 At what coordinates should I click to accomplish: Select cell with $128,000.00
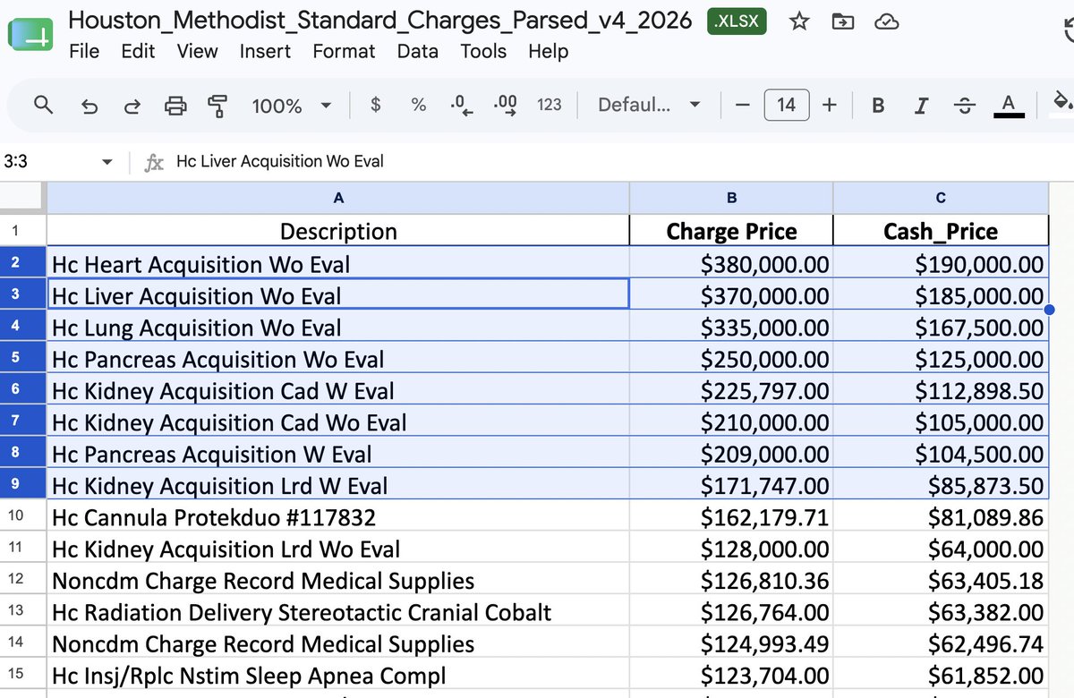pyautogui.click(x=731, y=549)
